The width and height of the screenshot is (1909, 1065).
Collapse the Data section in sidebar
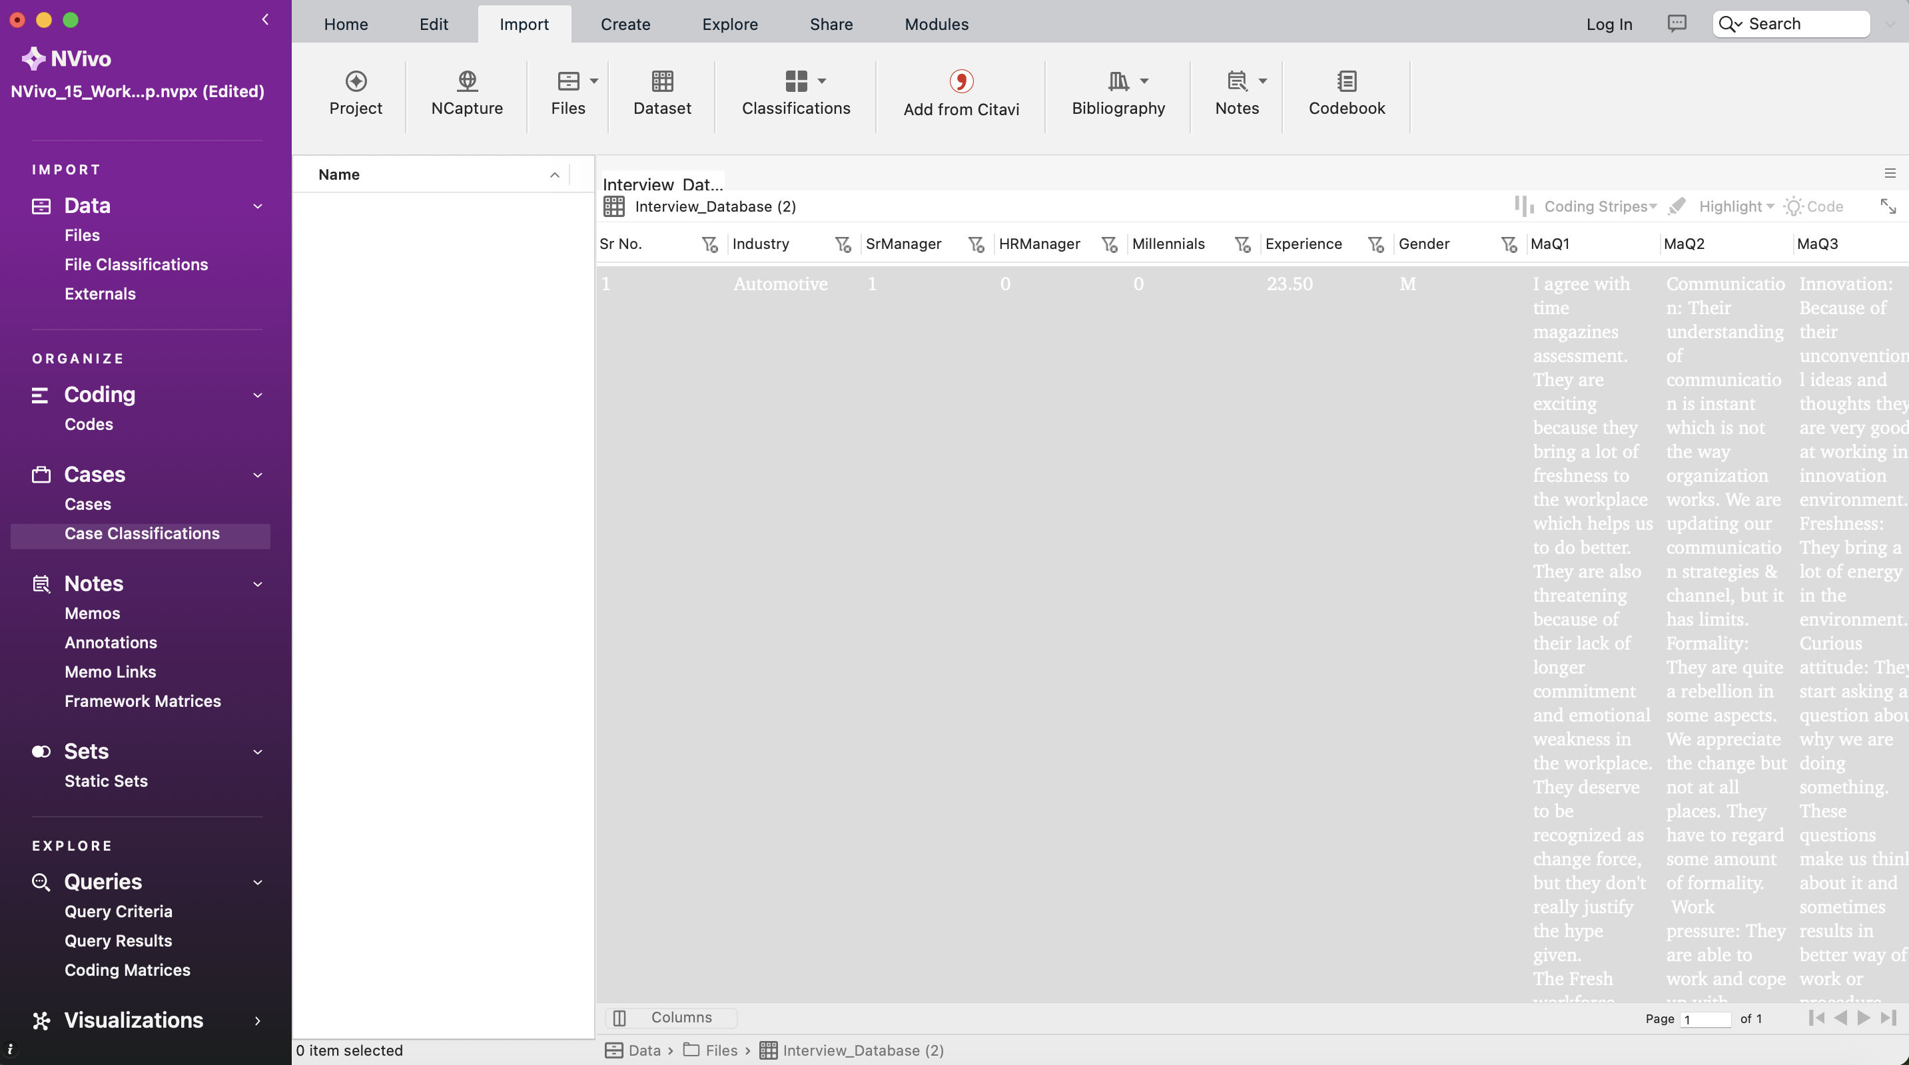[x=257, y=206]
